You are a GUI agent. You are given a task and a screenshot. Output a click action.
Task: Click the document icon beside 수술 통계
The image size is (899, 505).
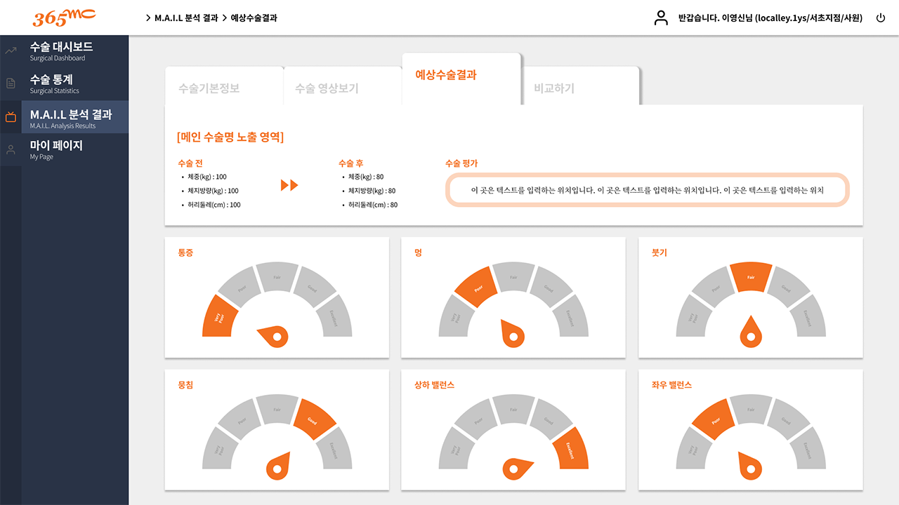(x=11, y=83)
